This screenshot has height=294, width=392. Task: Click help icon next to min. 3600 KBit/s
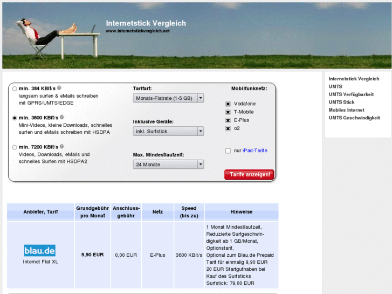click(62, 117)
